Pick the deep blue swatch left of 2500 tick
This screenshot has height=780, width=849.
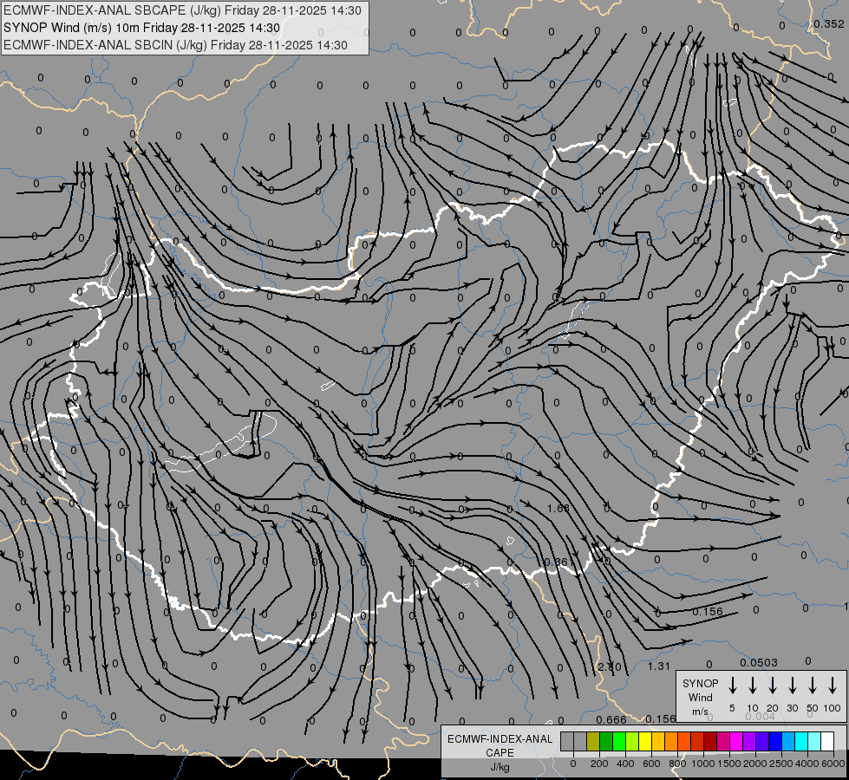point(776,741)
